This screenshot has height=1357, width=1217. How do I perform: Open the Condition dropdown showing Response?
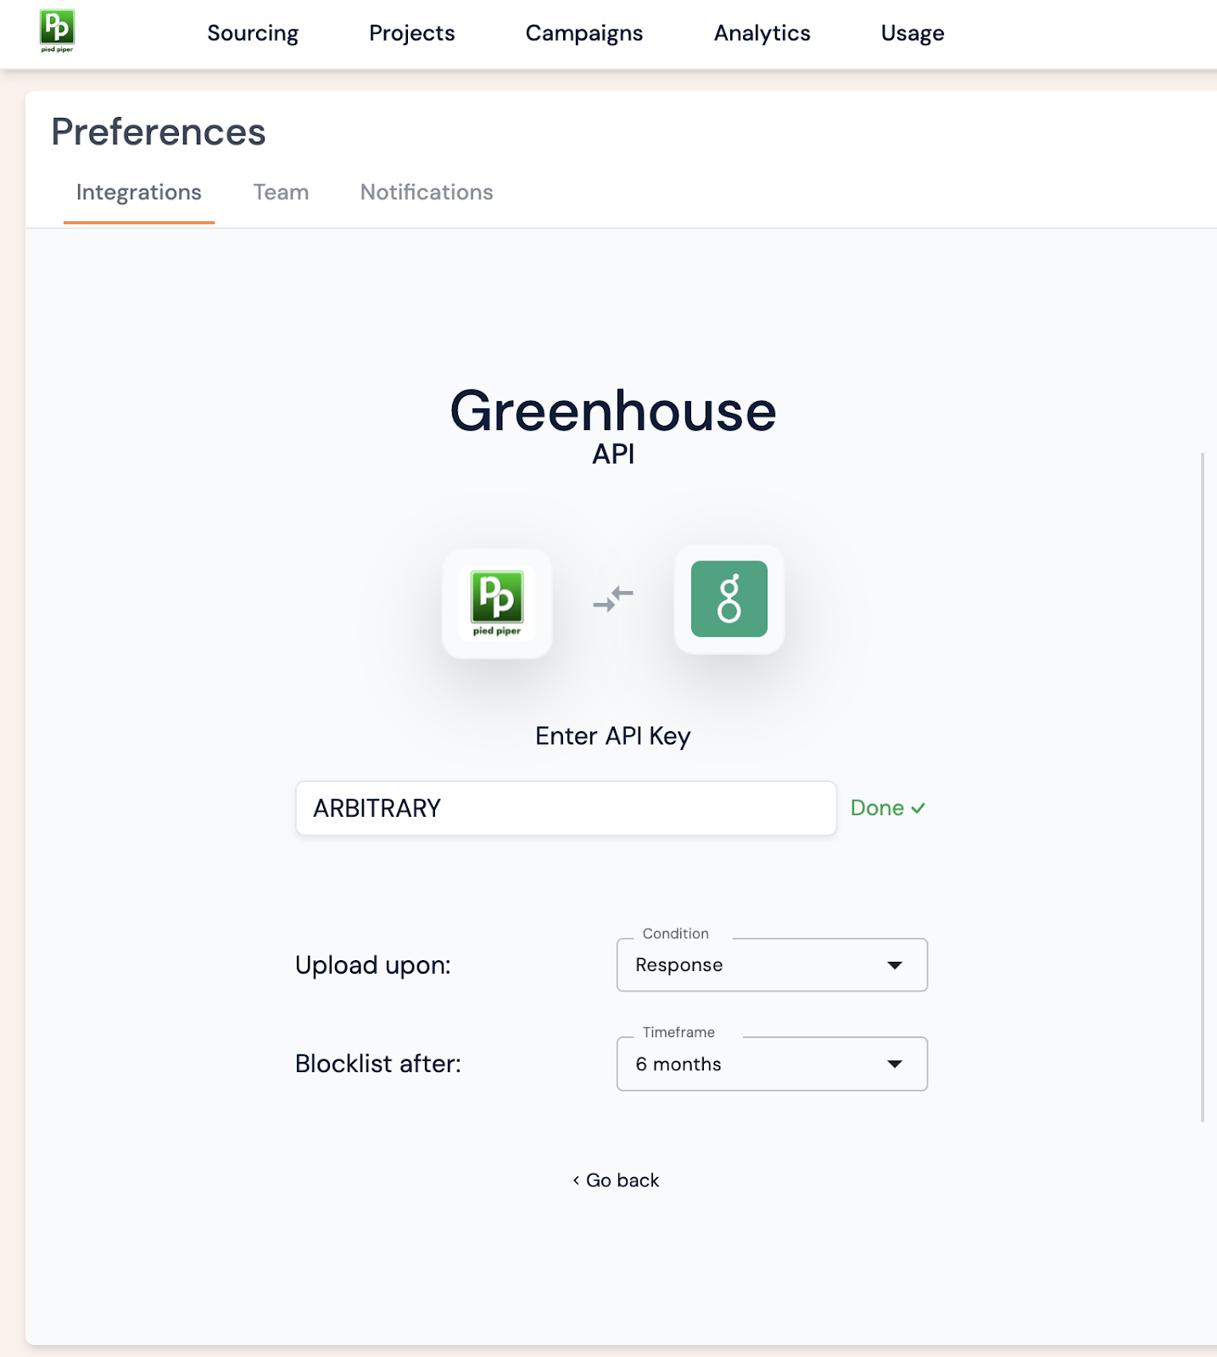[x=772, y=965]
